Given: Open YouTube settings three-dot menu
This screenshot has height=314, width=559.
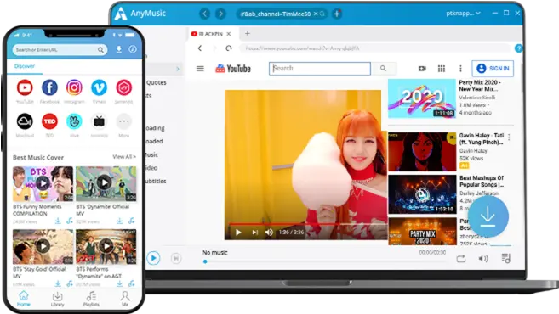Looking at the screenshot, I should pyautogui.click(x=460, y=68).
